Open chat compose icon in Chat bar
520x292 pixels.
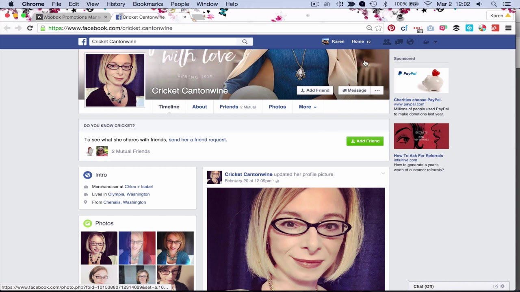pos(495,286)
